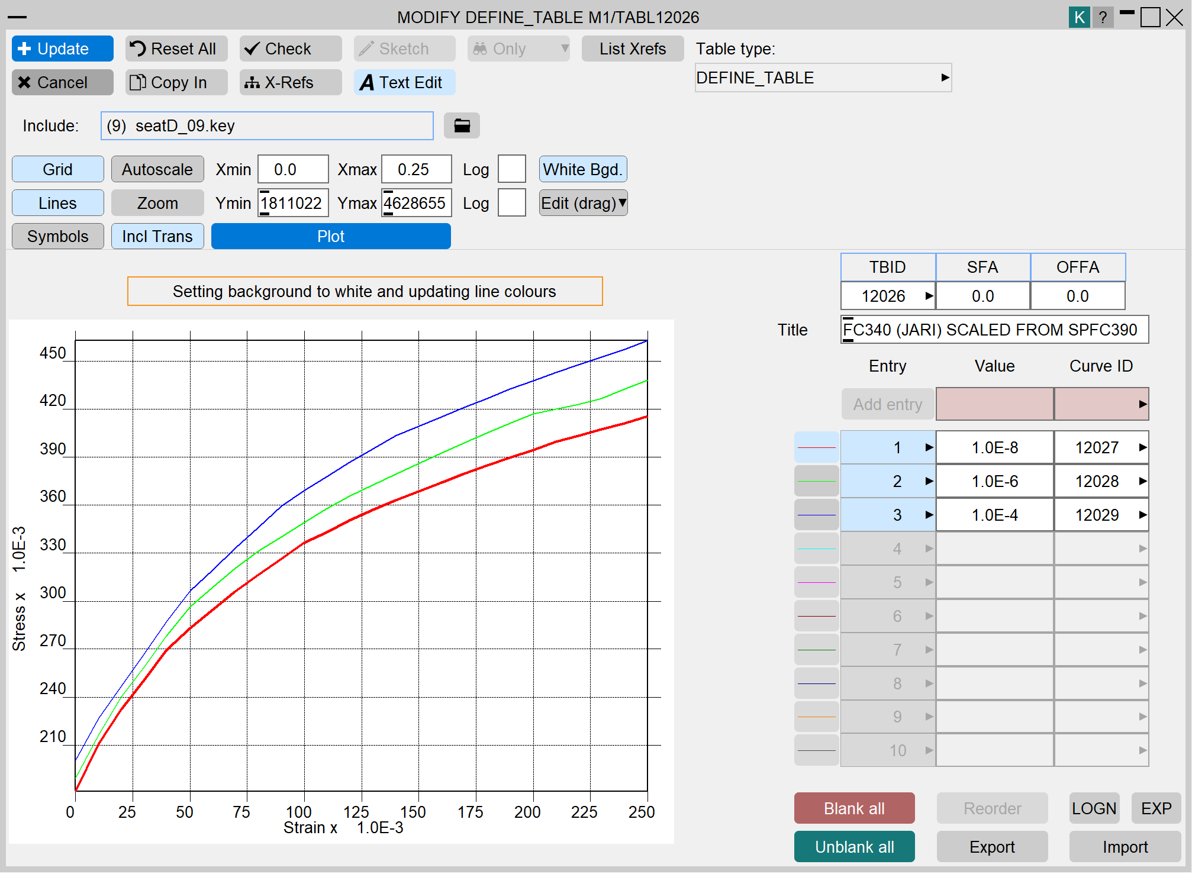
Task: Toggle the Ymin/Ymax Log checkbox
Action: [x=511, y=203]
